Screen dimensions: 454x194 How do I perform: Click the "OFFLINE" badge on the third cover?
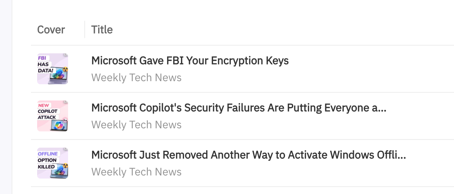(48, 153)
